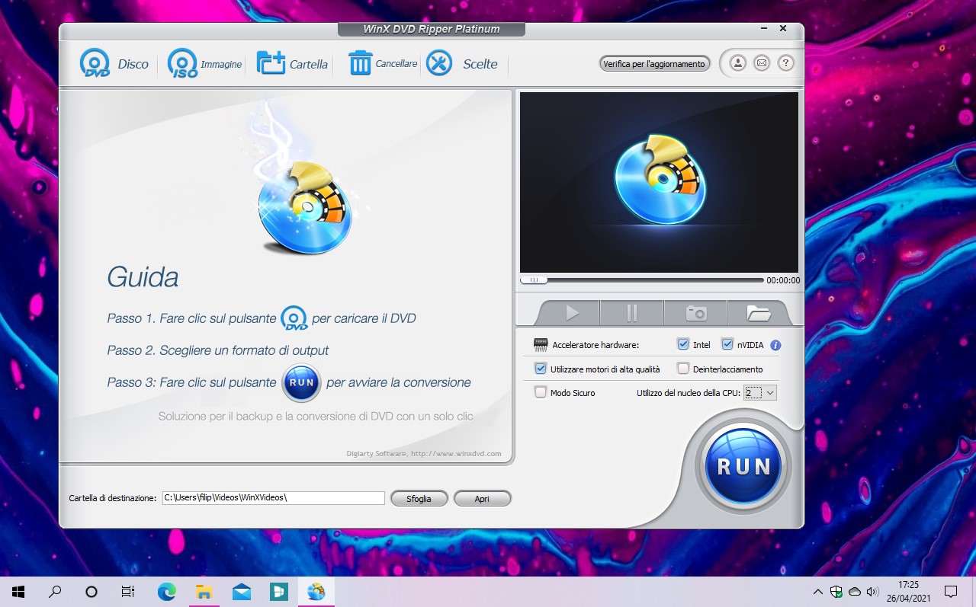Click the Apri button
This screenshot has height=607, width=976.
pyautogui.click(x=482, y=498)
